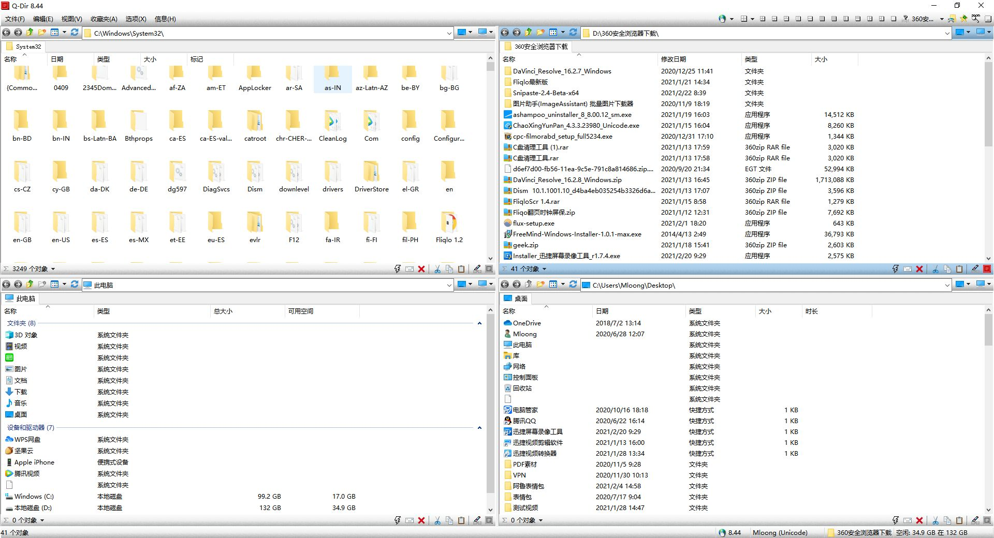Open the globe icon dropdown arrow

point(732,19)
